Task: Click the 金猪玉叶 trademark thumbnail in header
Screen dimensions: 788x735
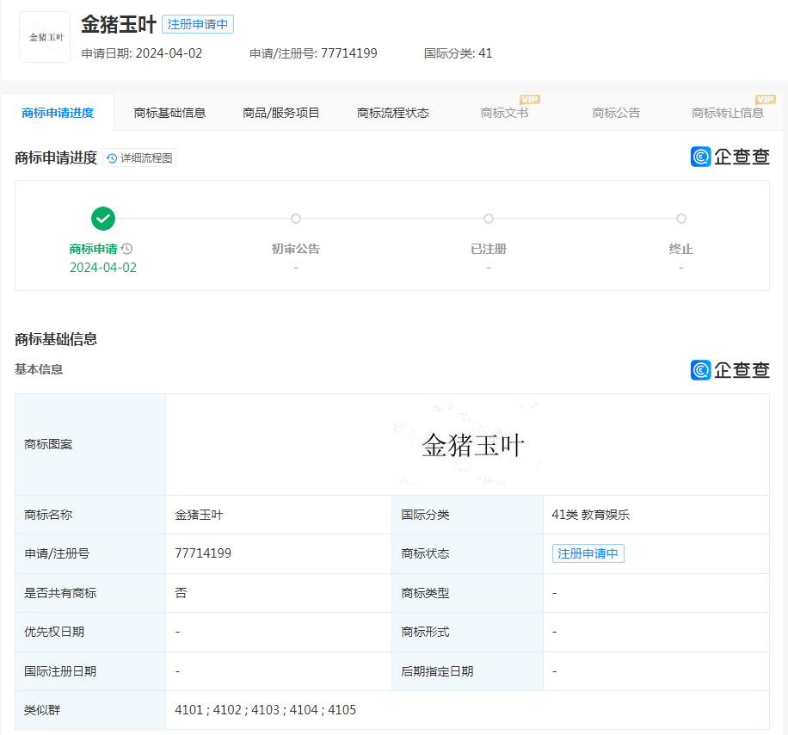Action: 45,37
